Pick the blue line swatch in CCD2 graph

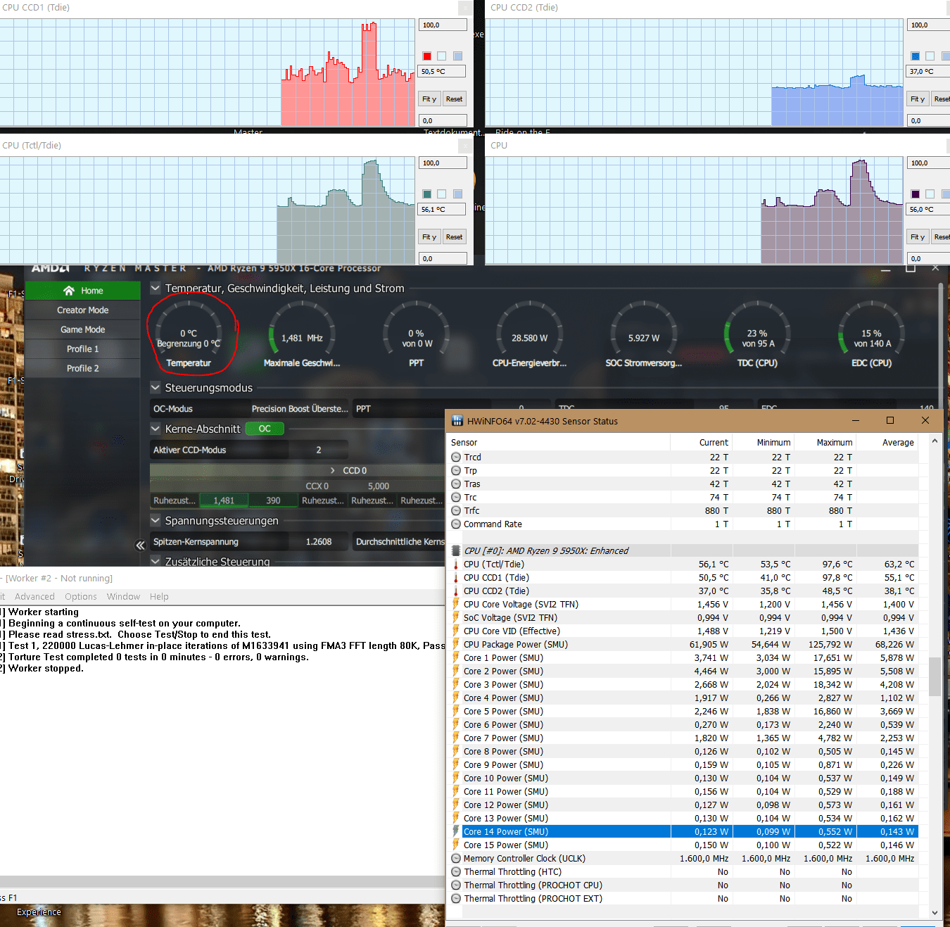pos(916,56)
